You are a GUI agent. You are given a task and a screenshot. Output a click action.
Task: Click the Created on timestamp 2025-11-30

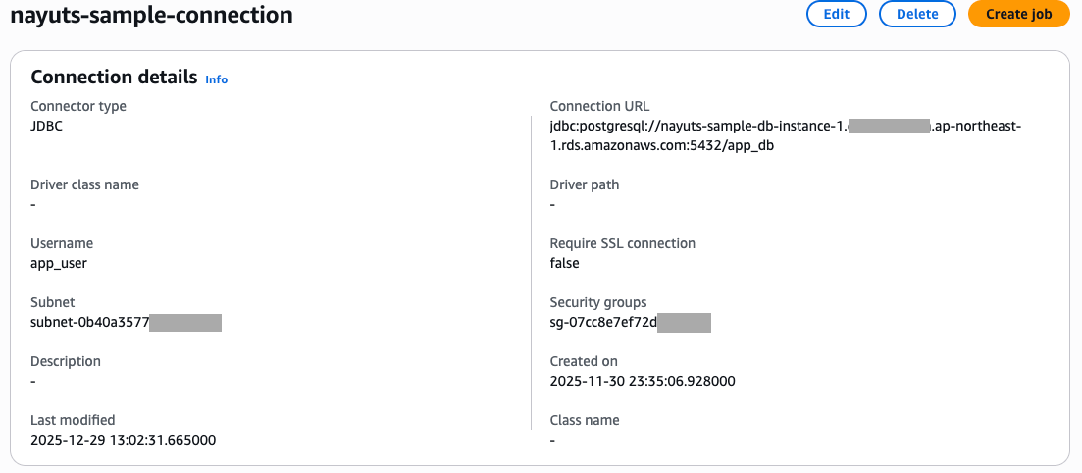tap(643, 381)
